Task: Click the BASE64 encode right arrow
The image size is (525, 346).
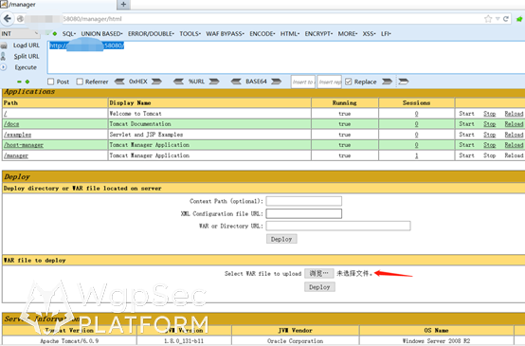Action: tap(276, 82)
